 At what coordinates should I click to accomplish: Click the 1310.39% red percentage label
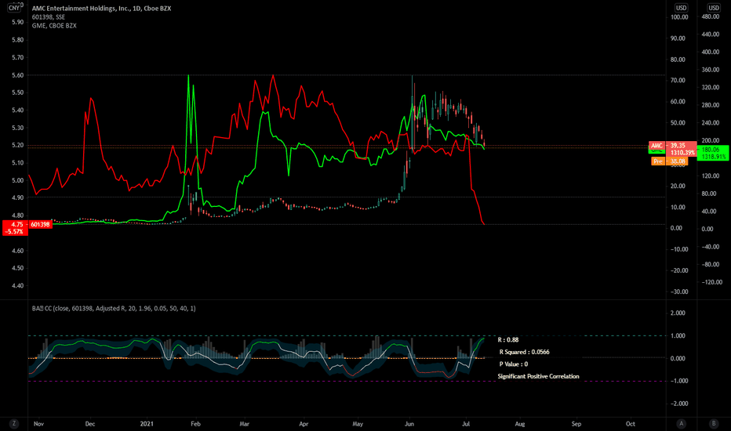pos(682,153)
